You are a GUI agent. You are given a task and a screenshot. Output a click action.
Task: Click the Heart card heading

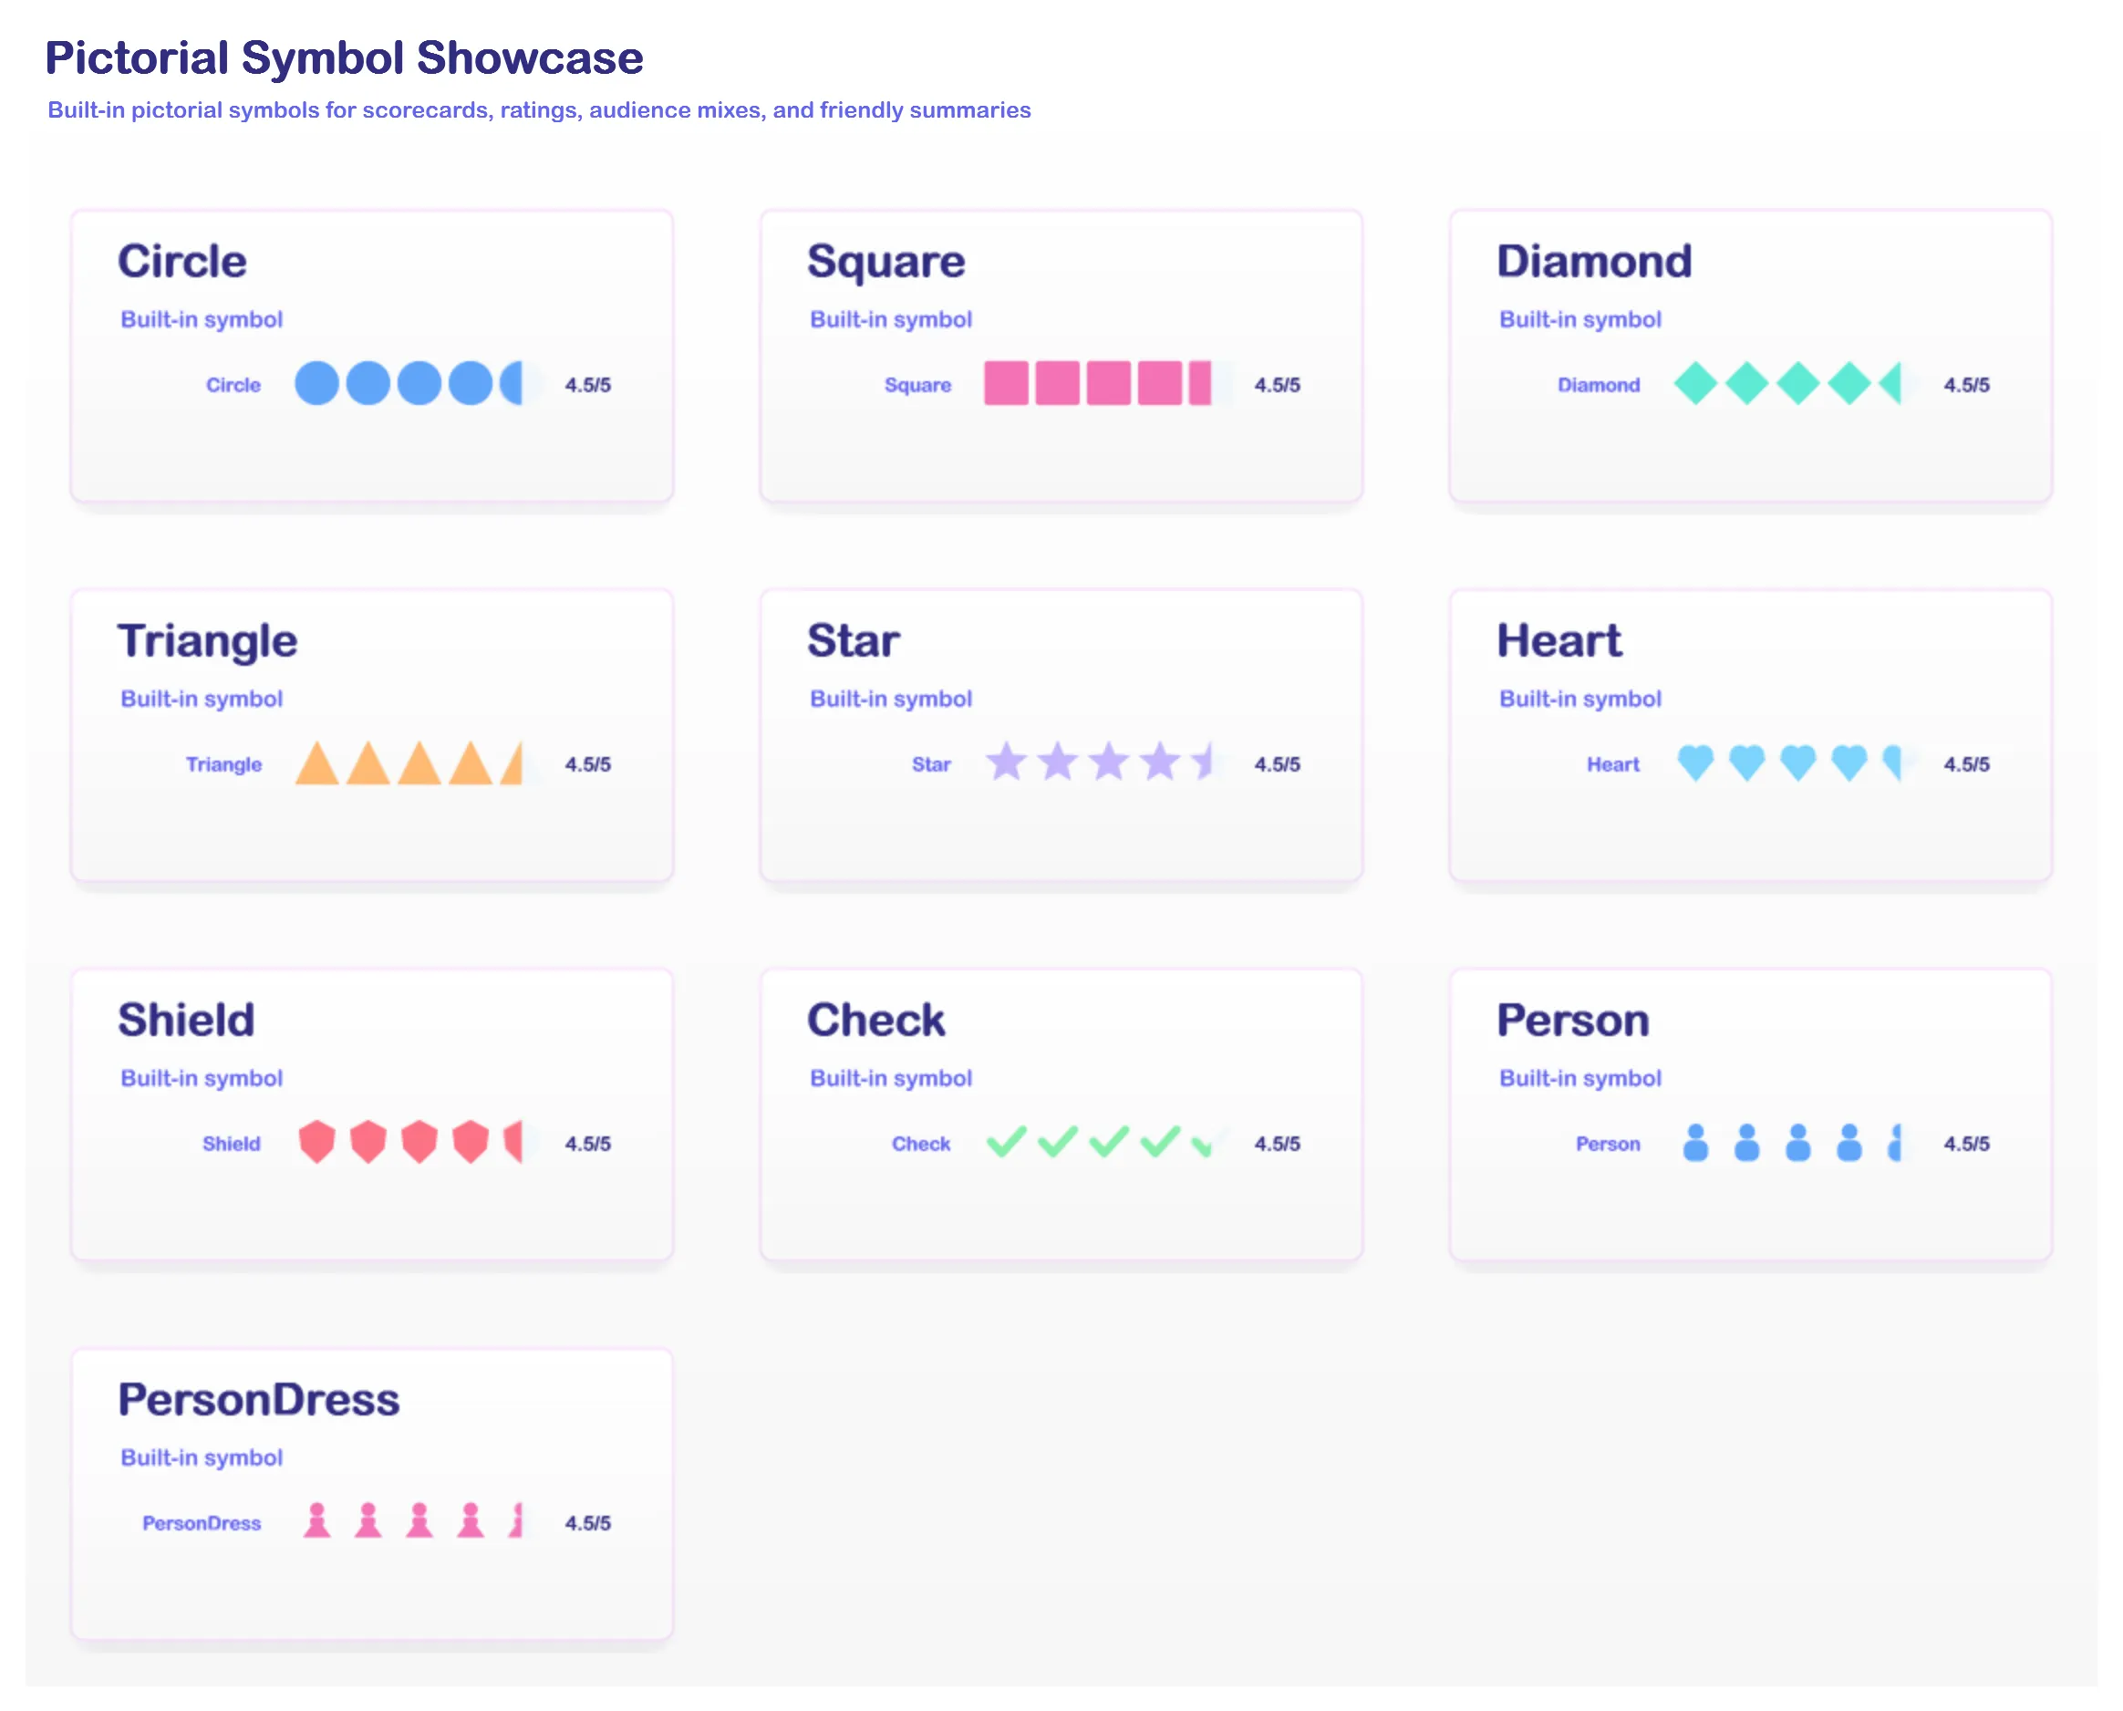pyautogui.click(x=1559, y=640)
